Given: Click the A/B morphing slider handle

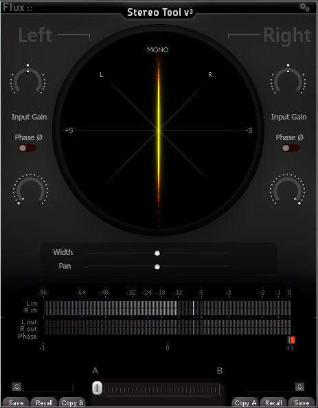Looking at the screenshot, I should coord(98,388).
